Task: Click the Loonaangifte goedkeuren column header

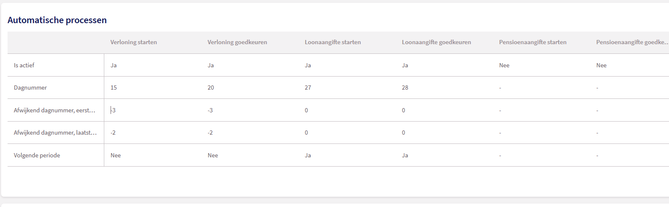Action: [x=436, y=42]
